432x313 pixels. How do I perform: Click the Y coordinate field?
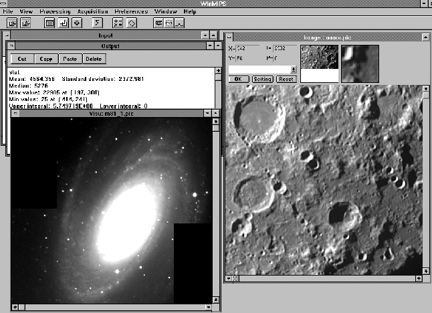point(247,58)
